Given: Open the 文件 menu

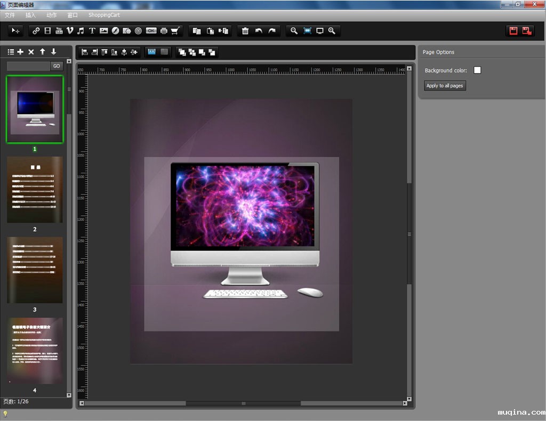Looking at the screenshot, I should pos(10,15).
